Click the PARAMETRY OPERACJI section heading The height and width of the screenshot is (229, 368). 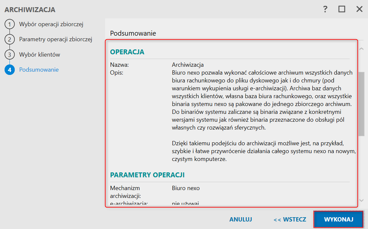[147, 175]
